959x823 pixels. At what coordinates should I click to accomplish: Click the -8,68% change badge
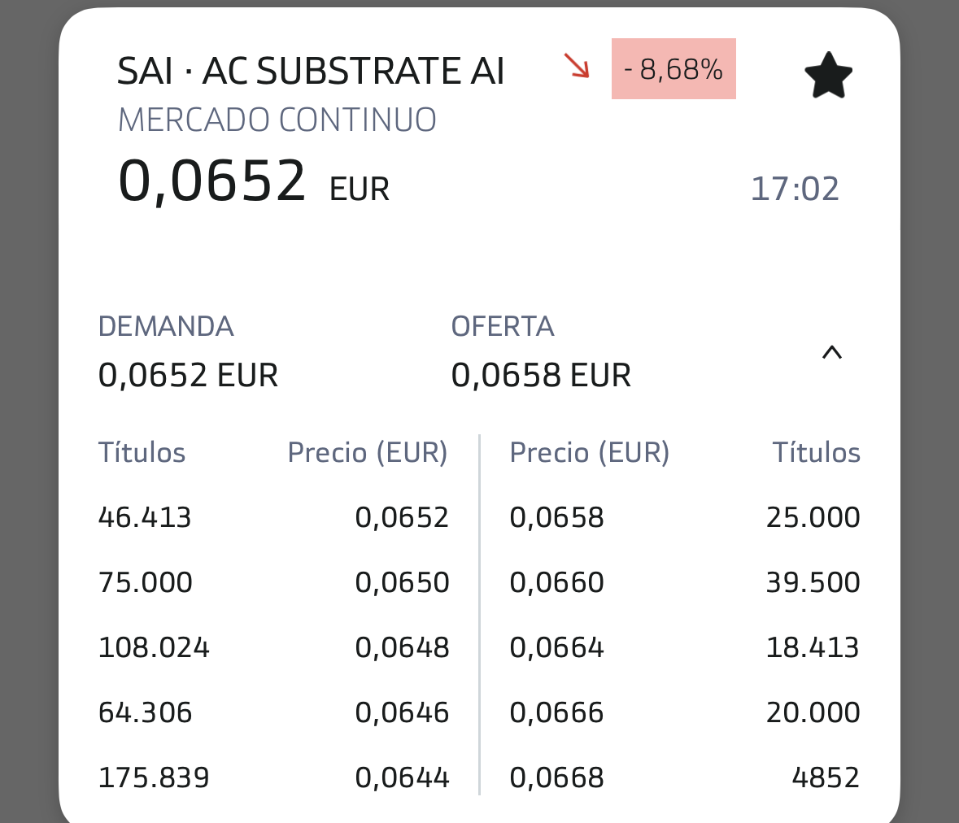pos(673,69)
